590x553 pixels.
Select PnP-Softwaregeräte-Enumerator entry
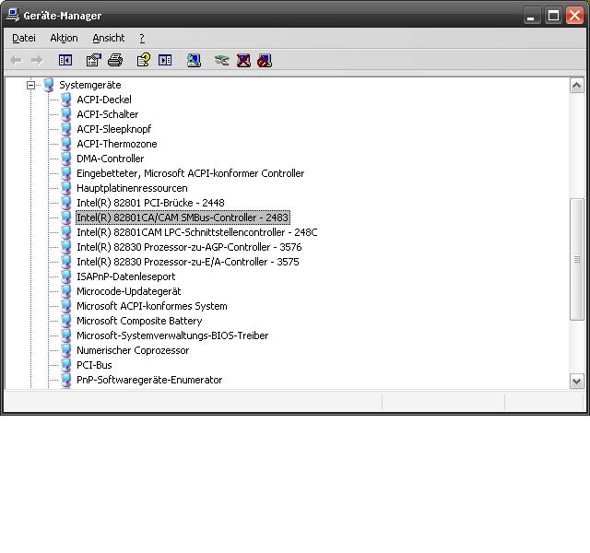(149, 380)
